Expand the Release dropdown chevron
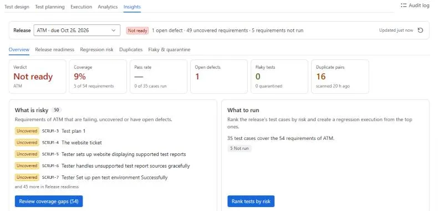Screen dimensions: 438x211 click(114, 30)
